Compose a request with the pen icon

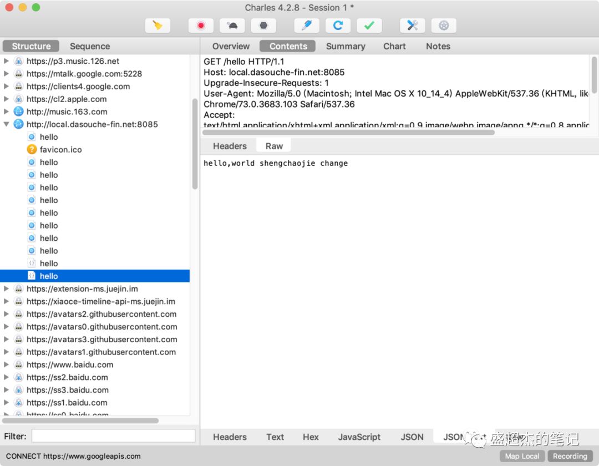(306, 26)
